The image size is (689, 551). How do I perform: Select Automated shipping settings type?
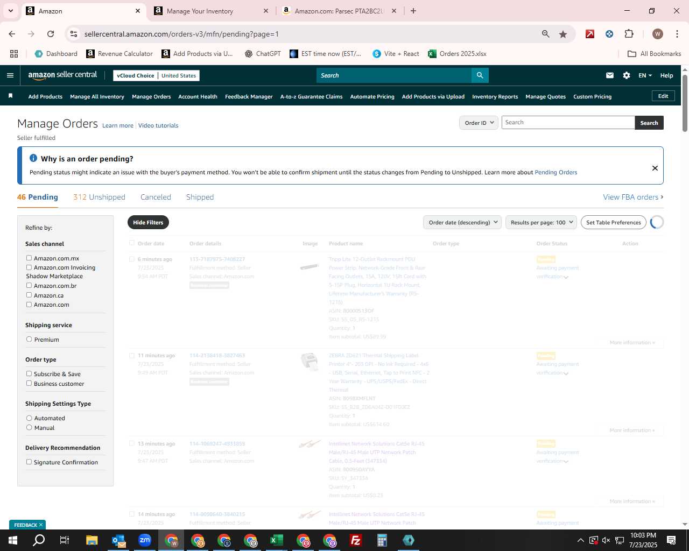(29, 418)
